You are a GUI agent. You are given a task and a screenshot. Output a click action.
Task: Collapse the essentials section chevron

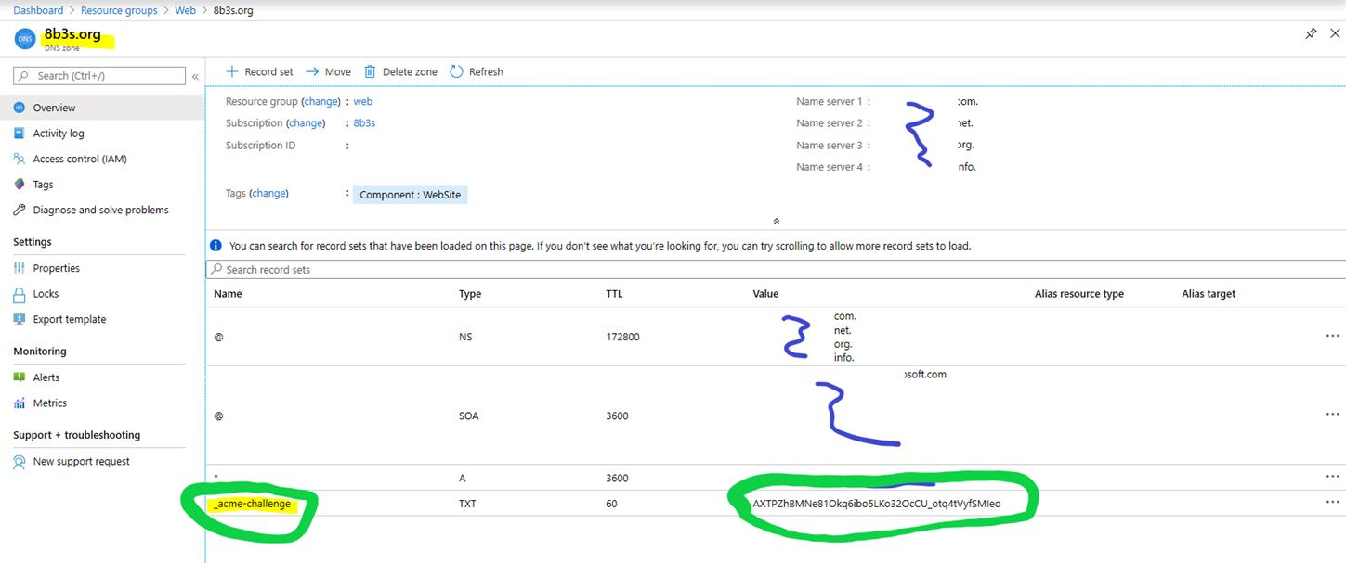pos(776,222)
